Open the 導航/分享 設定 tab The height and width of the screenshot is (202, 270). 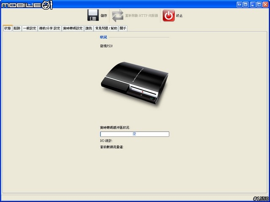(50, 28)
